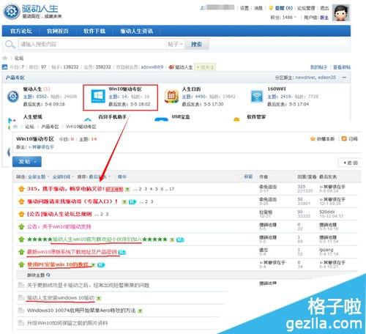Click the home icon beside 论坛 breadcrumb

pyautogui.click(x=5, y=58)
